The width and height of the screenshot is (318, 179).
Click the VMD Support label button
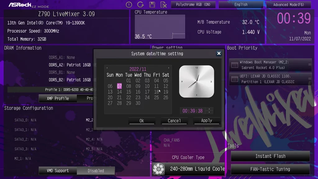[58, 171]
